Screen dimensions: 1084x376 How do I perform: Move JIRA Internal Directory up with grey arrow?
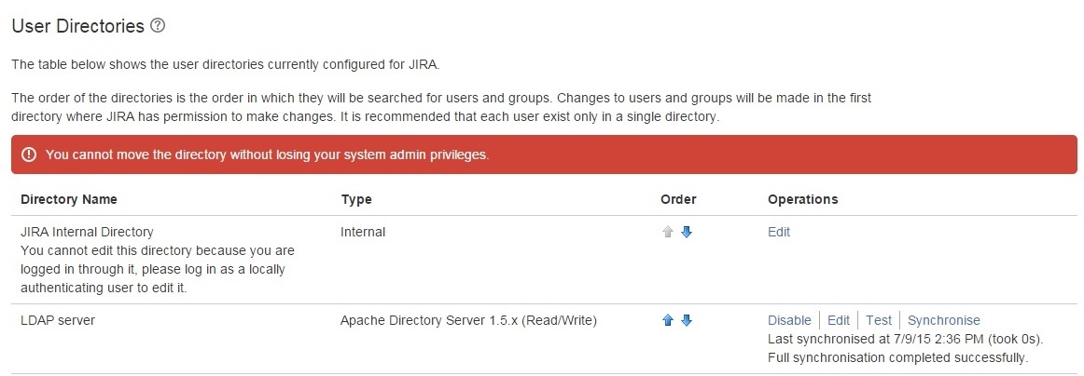coord(667,233)
